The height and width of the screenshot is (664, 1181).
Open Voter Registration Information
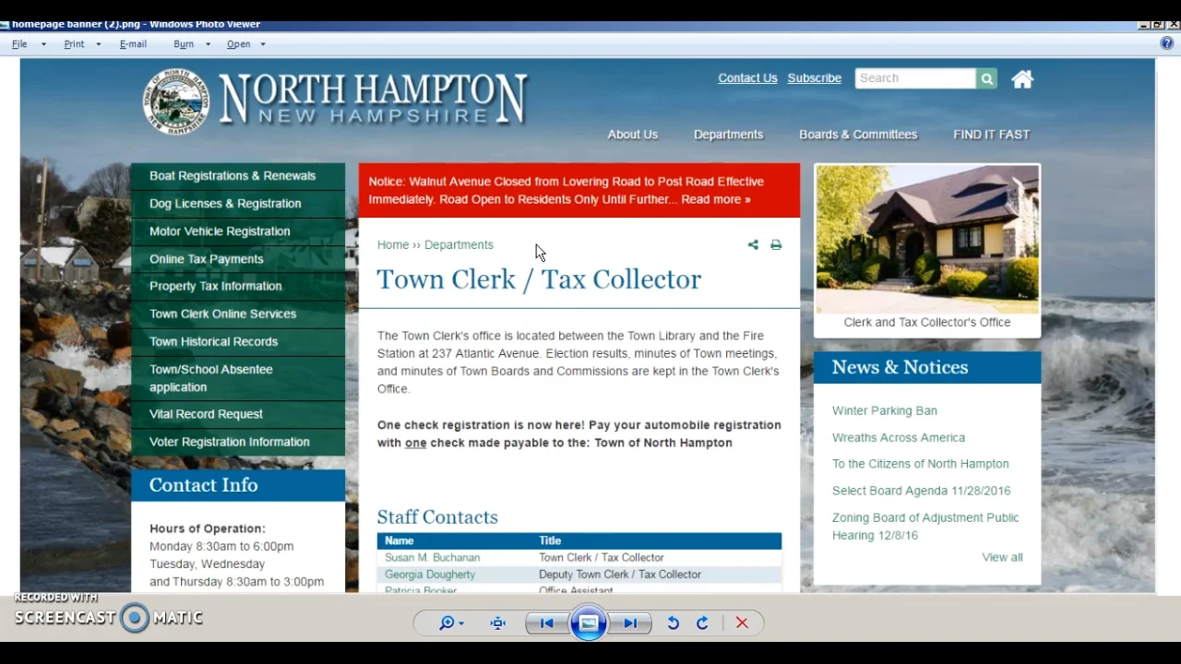click(x=238, y=442)
